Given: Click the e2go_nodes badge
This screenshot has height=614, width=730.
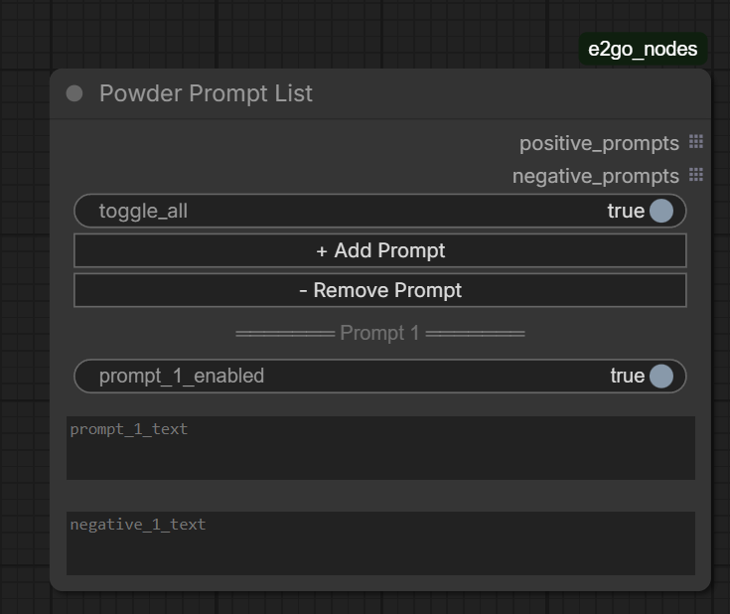Looking at the screenshot, I should pos(643,49).
